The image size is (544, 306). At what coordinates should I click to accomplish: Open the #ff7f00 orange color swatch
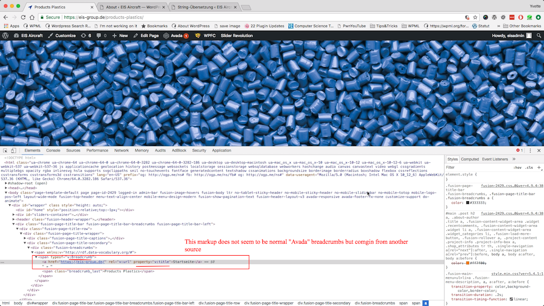(x=468, y=263)
